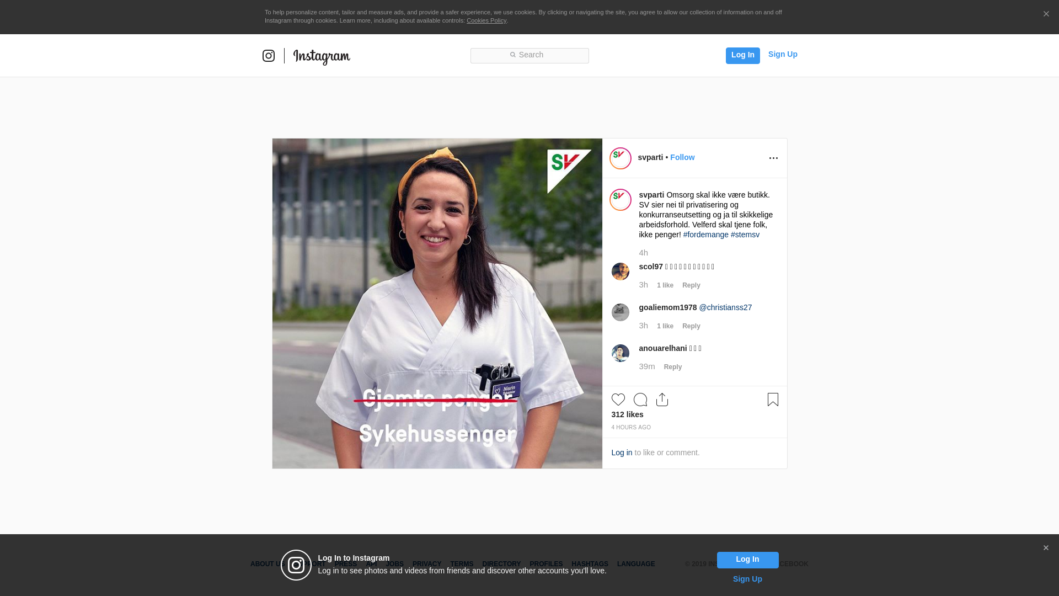Reply to scol97's comment

tap(691, 285)
